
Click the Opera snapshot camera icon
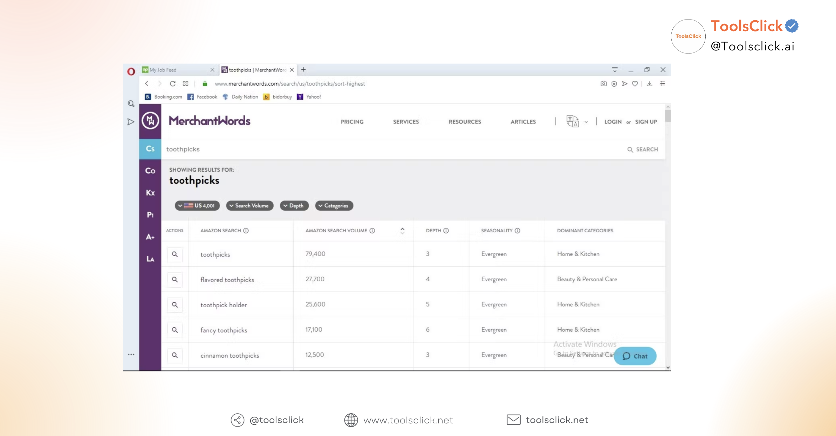[603, 84]
